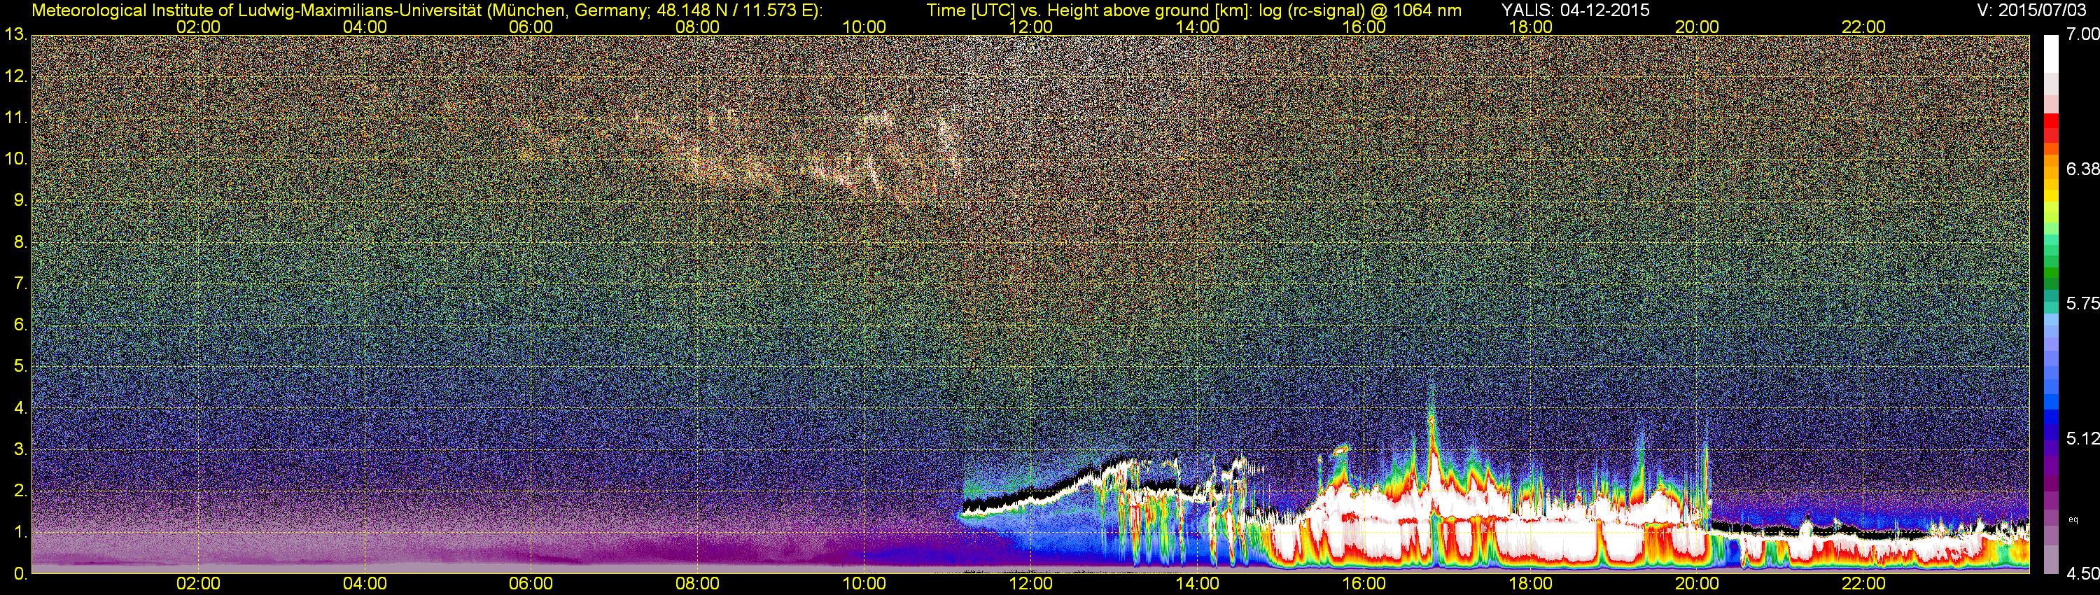
Task: Click the colorbar value 6.38
Action: click(2082, 169)
